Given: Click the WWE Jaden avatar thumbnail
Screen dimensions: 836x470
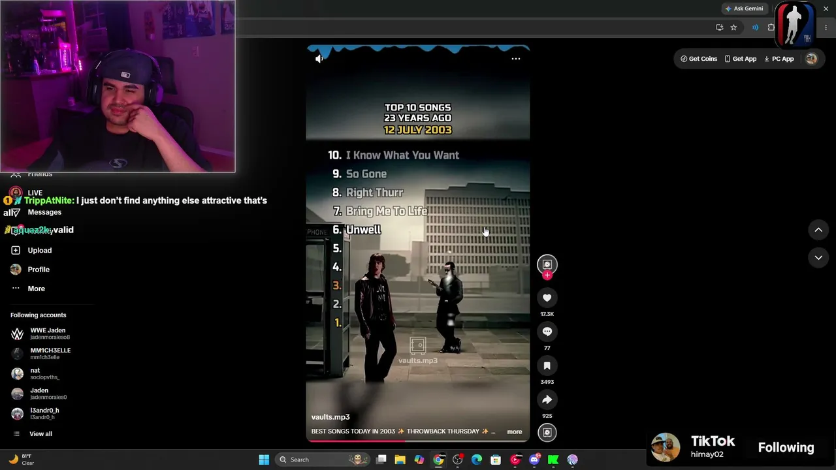Looking at the screenshot, I should [x=17, y=334].
